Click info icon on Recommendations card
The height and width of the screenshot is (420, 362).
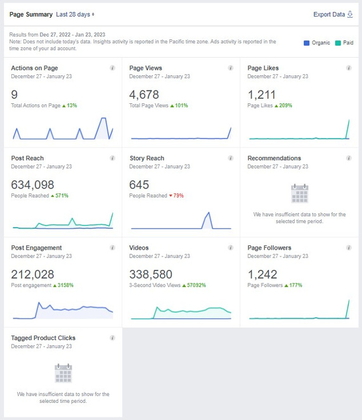click(349, 158)
